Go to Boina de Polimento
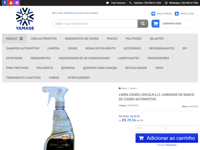The width and height of the screenshot is (200, 150). click(x=100, y=48)
